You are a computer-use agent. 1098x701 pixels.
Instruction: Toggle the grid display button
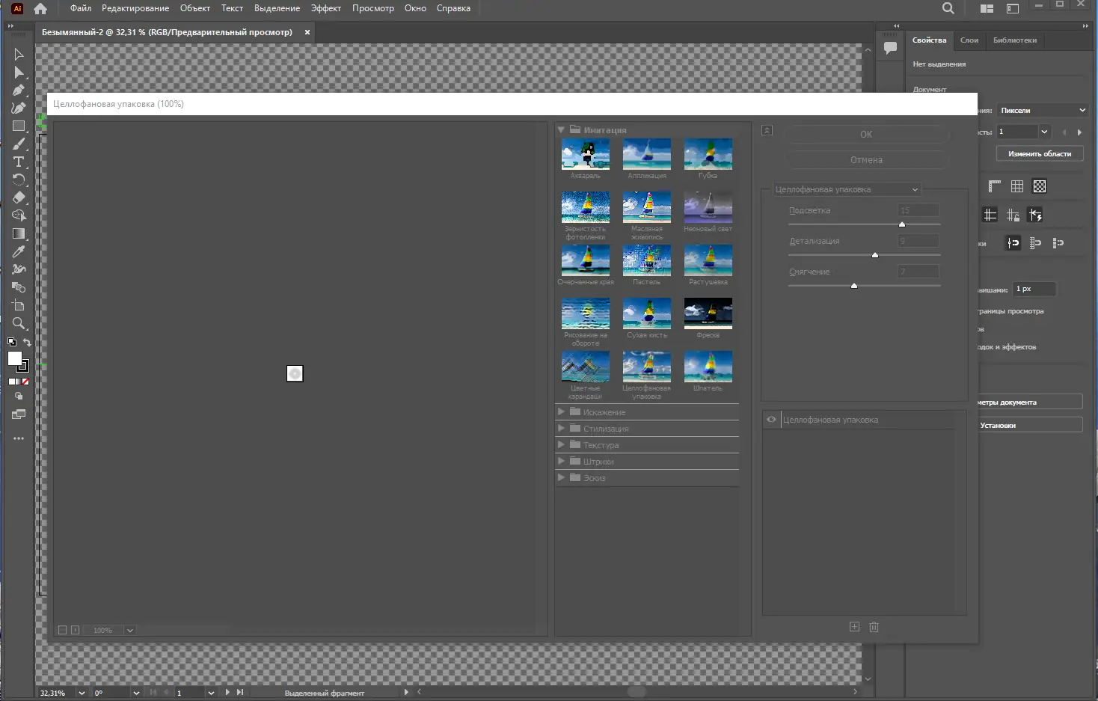pos(1017,186)
